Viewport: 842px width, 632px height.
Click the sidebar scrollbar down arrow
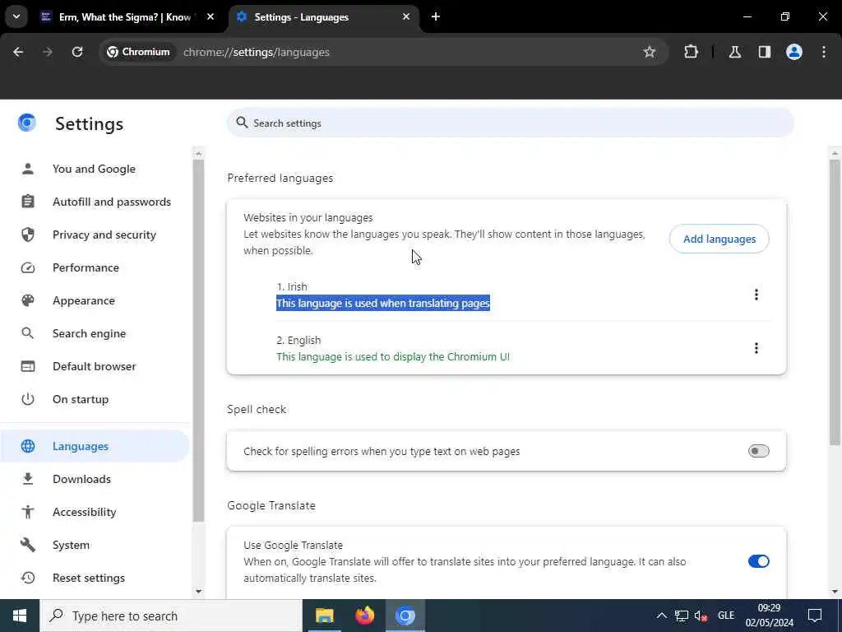[x=199, y=591]
